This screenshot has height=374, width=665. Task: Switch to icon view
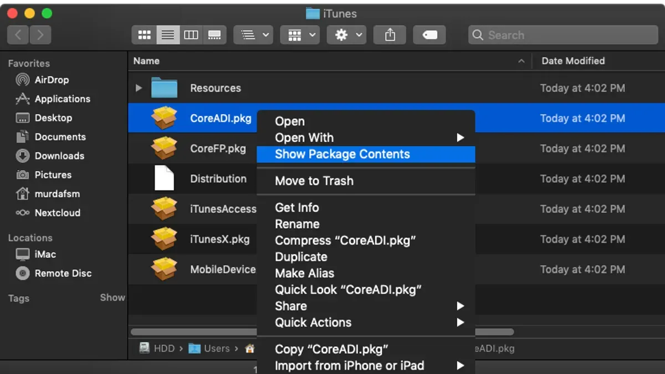[x=144, y=35]
